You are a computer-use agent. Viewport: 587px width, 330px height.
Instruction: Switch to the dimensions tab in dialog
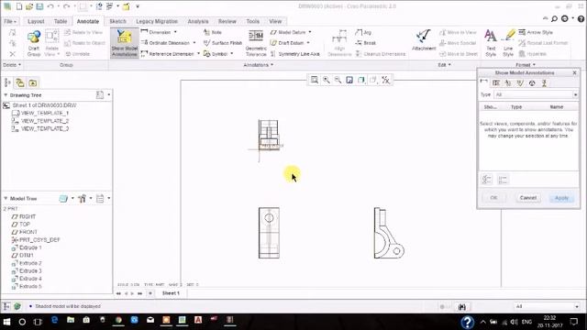484,82
